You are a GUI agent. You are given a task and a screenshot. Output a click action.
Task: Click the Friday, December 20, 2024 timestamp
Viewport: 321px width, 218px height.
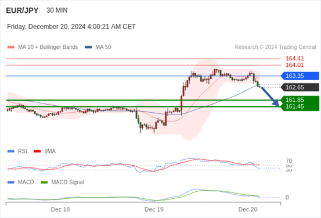[71, 27]
